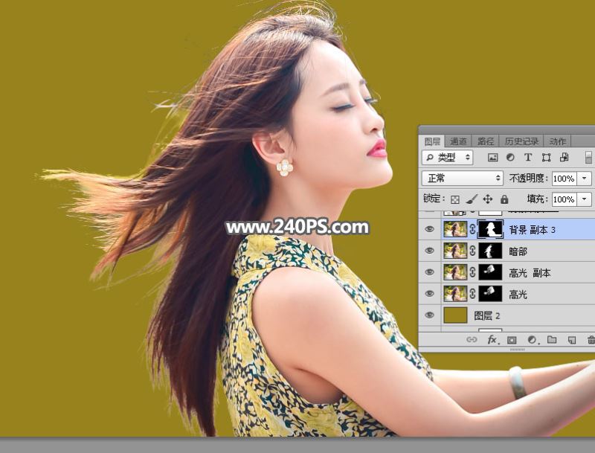
Task: Expand the 不透明度 opacity dropdown arrow
Action: (585, 179)
